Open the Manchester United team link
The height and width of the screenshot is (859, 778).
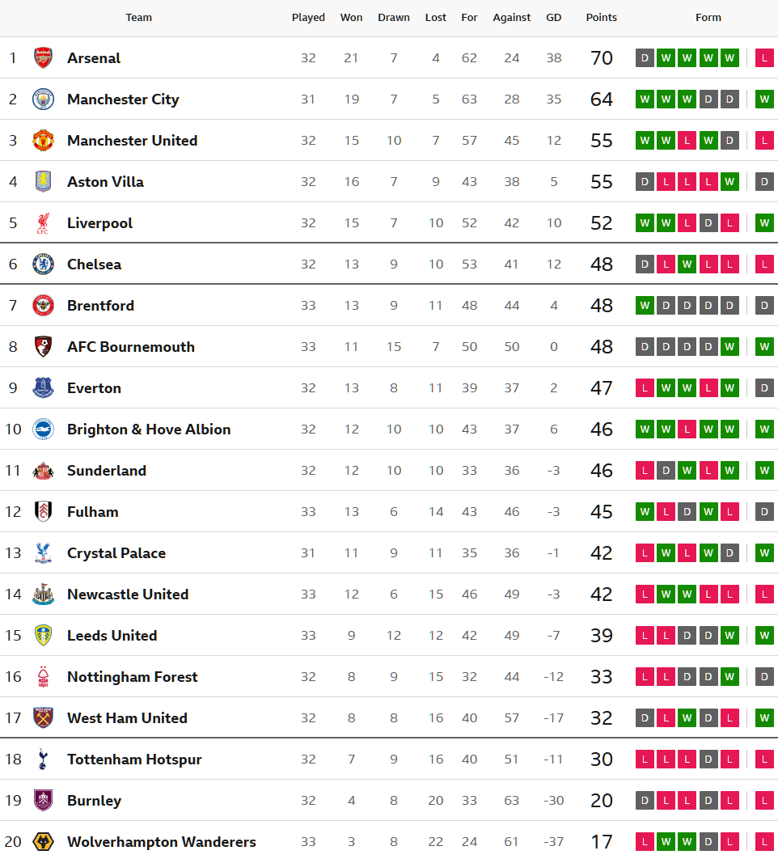[132, 140]
